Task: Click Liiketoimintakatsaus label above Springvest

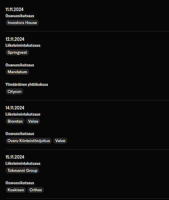Action: point(23,45)
